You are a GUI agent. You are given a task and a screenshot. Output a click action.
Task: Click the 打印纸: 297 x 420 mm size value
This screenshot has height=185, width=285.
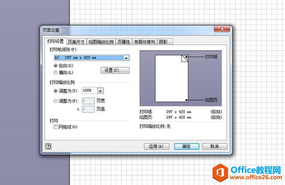pos(179,112)
